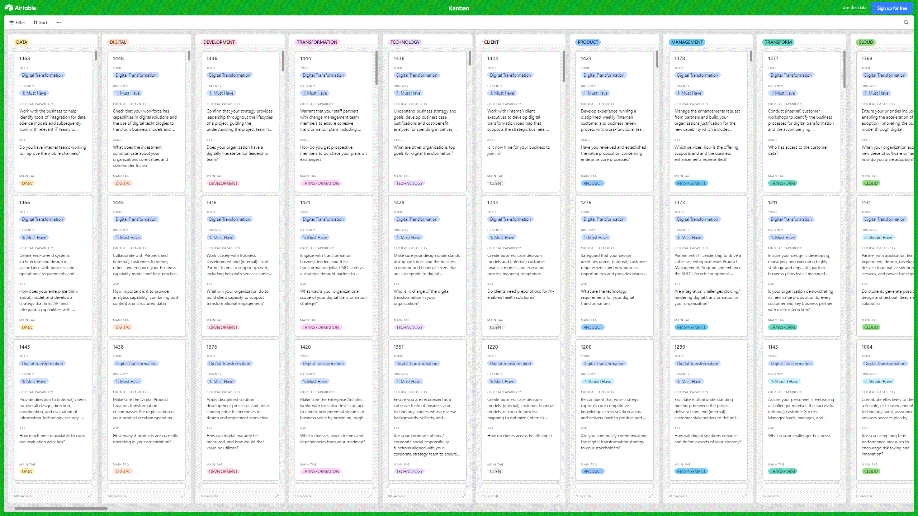Select the CLOUD column header
This screenshot has height=516, width=918.
[866, 42]
